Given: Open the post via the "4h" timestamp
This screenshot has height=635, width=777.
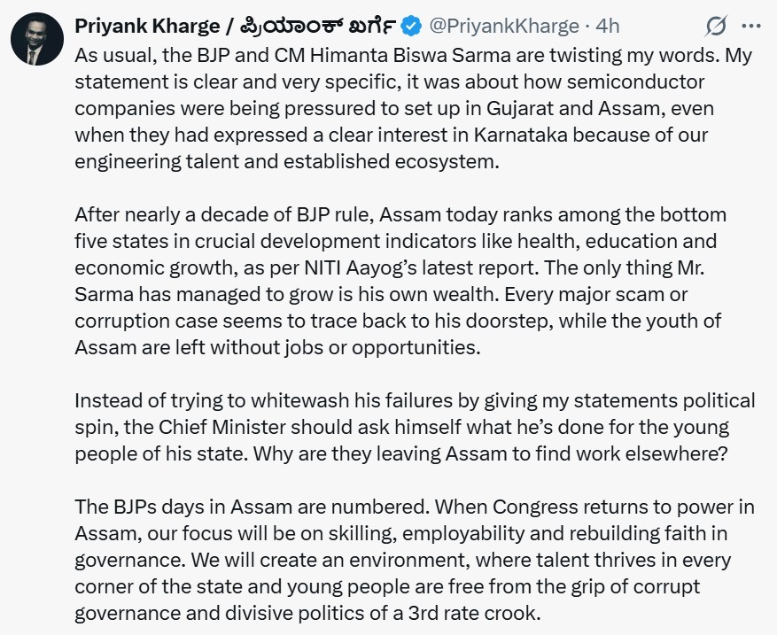Looking at the screenshot, I should tap(608, 27).
